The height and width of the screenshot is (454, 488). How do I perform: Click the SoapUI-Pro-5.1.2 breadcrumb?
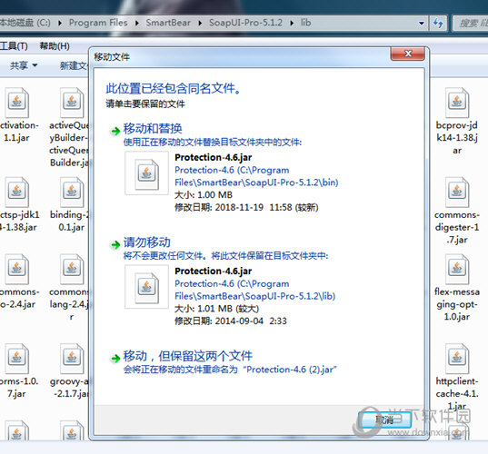[x=246, y=23]
